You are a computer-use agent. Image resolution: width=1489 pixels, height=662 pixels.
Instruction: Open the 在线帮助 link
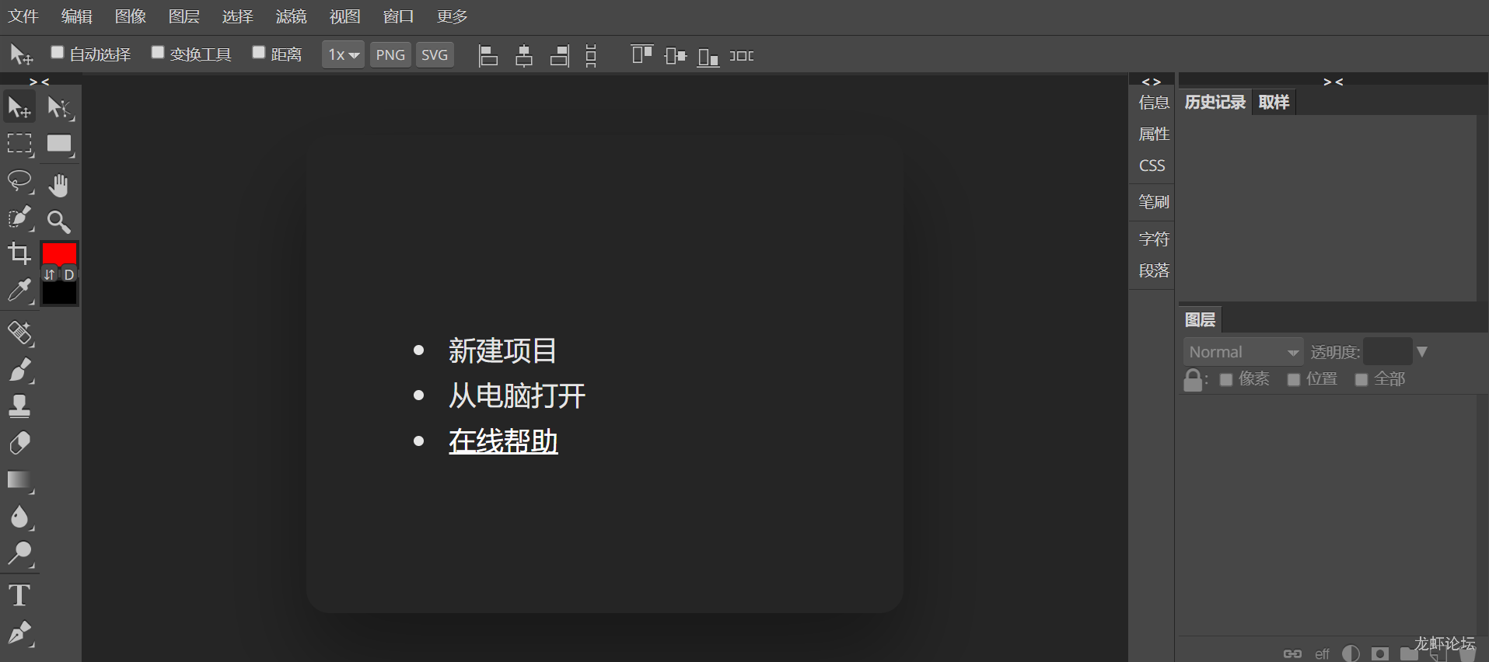pyautogui.click(x=503, y=441)
